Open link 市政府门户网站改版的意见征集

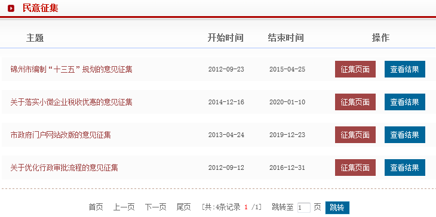[60, 135]
